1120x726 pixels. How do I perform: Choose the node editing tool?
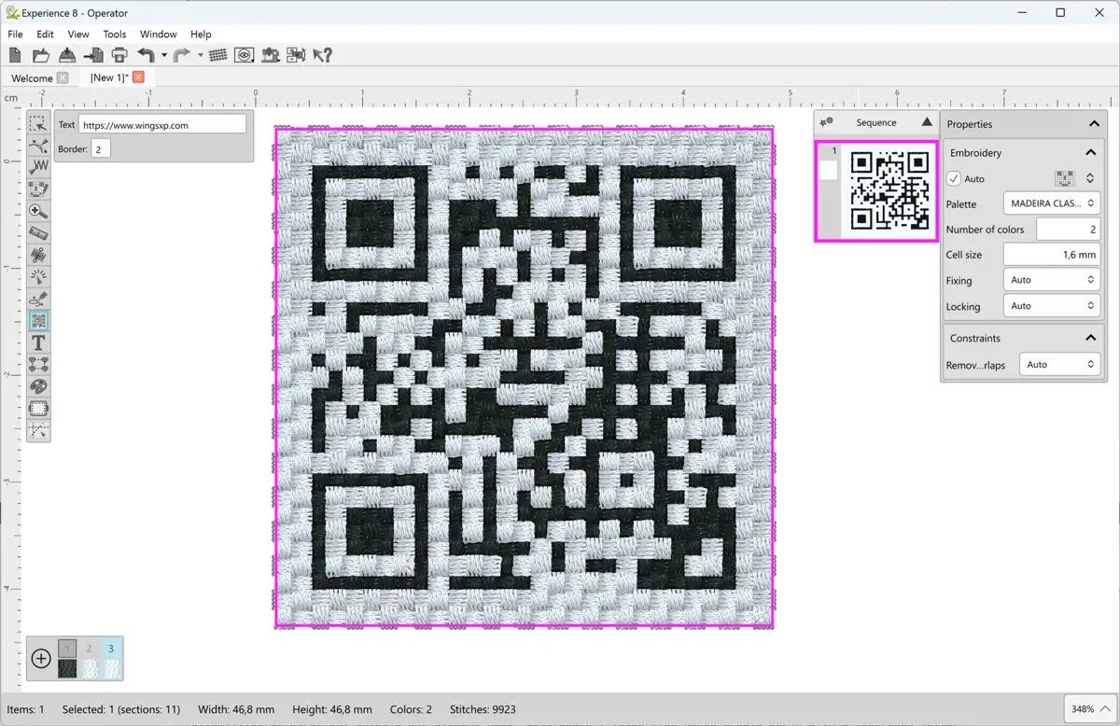pos(38,146)
